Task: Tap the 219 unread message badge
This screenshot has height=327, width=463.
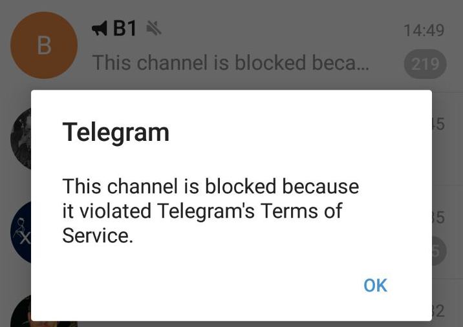Action: (x=425, y=64)
